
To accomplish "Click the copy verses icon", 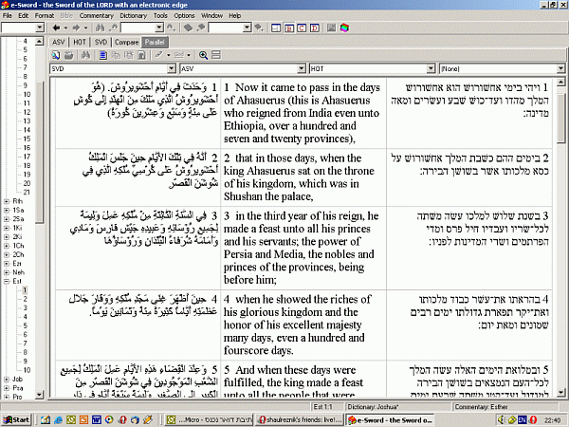I will click(116, 55).
